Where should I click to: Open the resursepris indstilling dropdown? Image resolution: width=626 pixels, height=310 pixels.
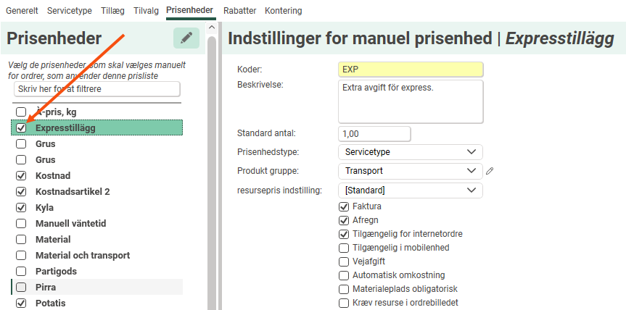410,190
